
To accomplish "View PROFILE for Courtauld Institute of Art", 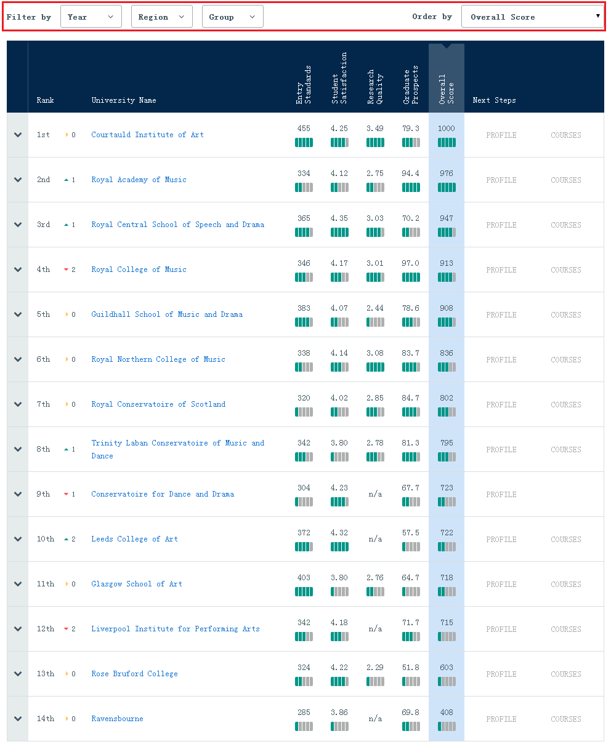I will pyautogui.click(x=501, y=135).
